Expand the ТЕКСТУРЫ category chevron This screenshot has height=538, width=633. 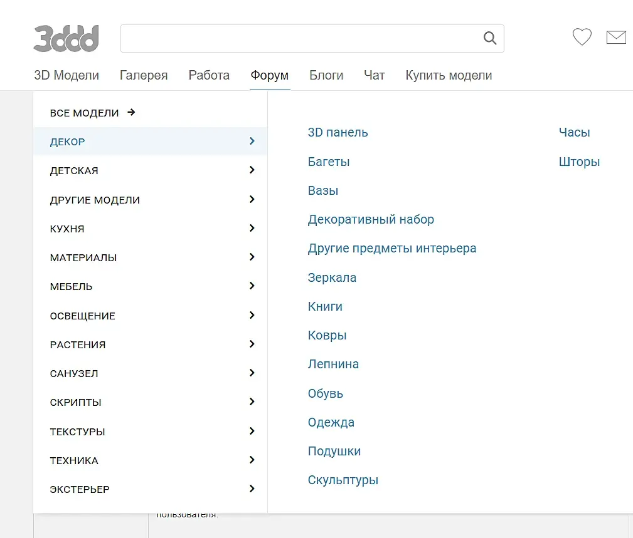252,432
